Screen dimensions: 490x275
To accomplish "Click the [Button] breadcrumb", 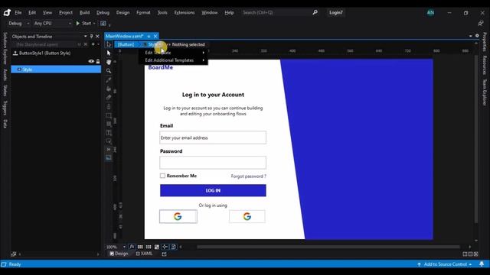I will tap(126, 44).
